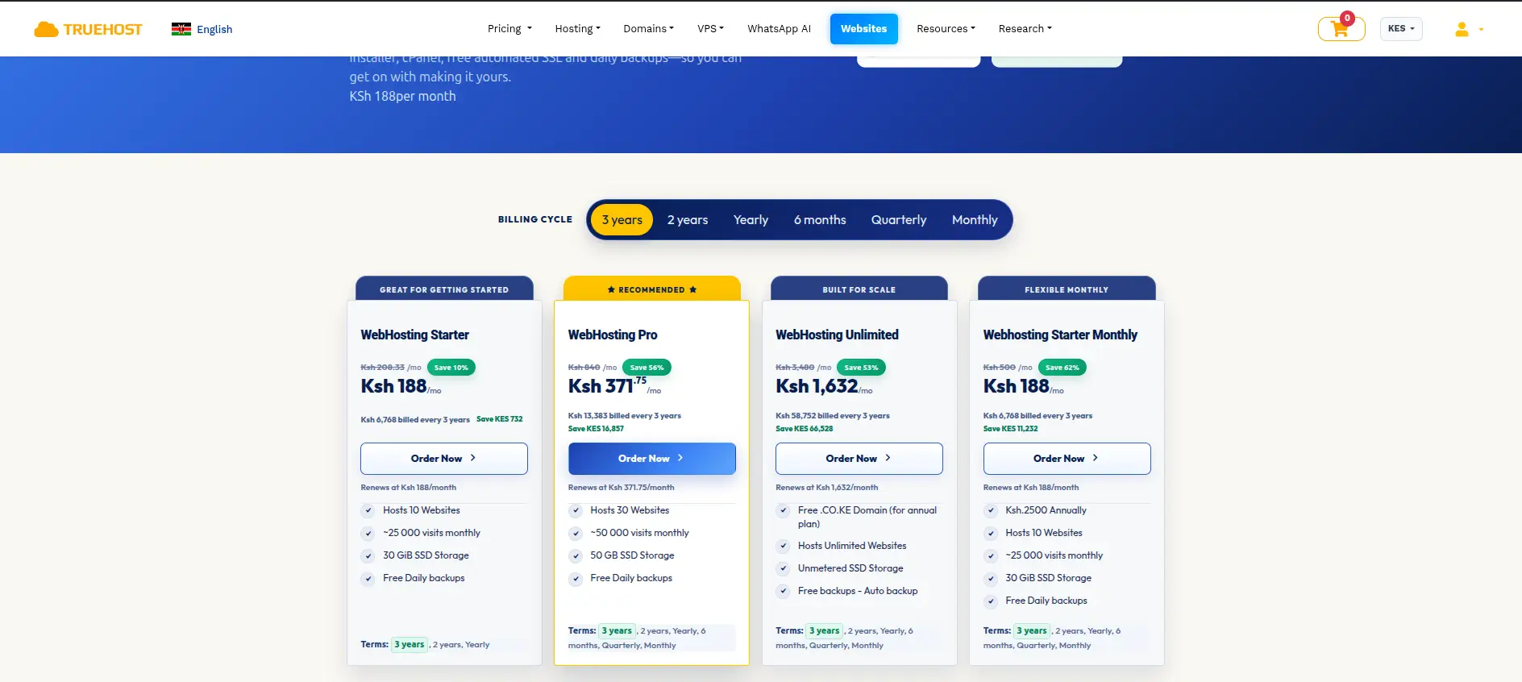Click checkmark beside Unmetered SSD Storage

point(783,568)
